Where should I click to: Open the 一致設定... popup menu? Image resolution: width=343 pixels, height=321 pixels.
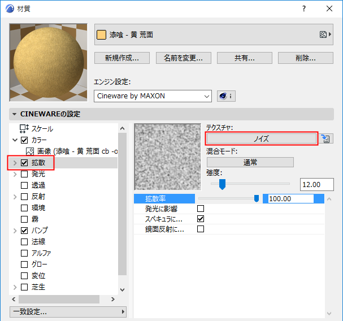tap(68, 311)
